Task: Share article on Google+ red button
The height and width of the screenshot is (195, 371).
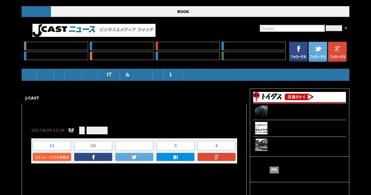Action: click(x=216, y=157)
